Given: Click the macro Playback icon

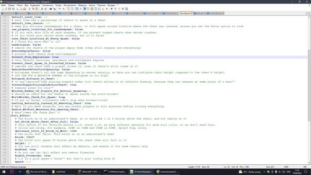Looking at the screenshot, I should (119, 9).
